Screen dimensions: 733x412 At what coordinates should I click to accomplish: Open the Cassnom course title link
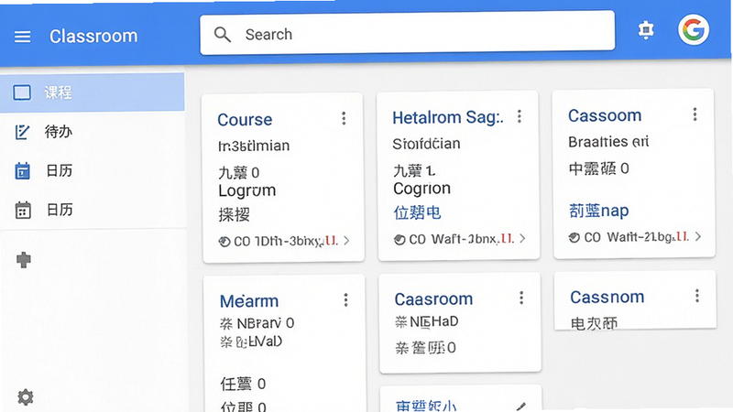pos(607,297)
